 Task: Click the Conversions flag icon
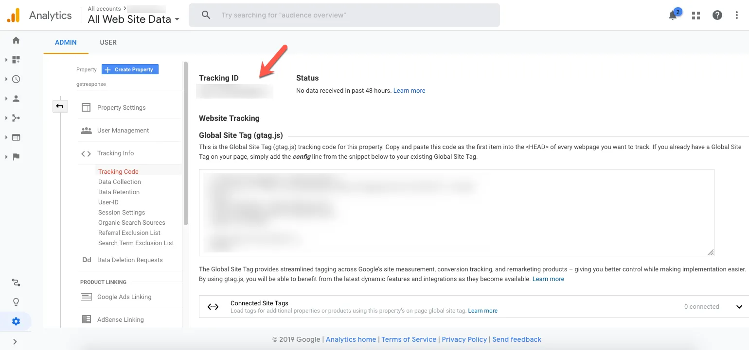coord(16,157)
